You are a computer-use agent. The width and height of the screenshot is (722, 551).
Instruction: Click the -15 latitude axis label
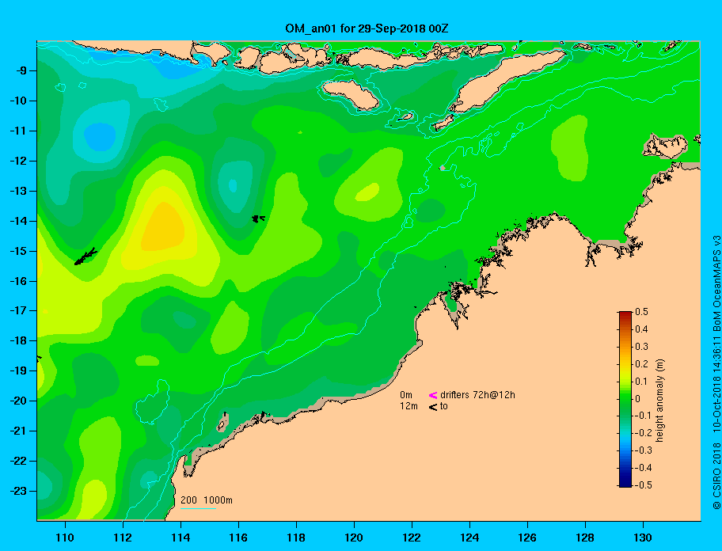coord(19,251)
